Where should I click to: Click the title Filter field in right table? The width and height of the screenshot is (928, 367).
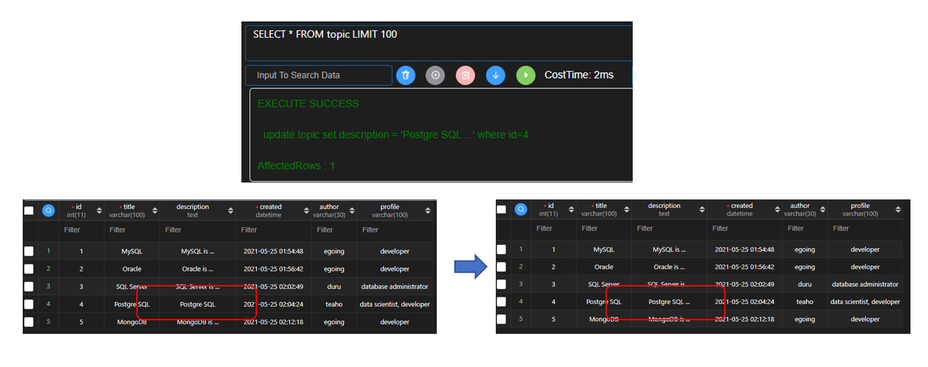604,229
